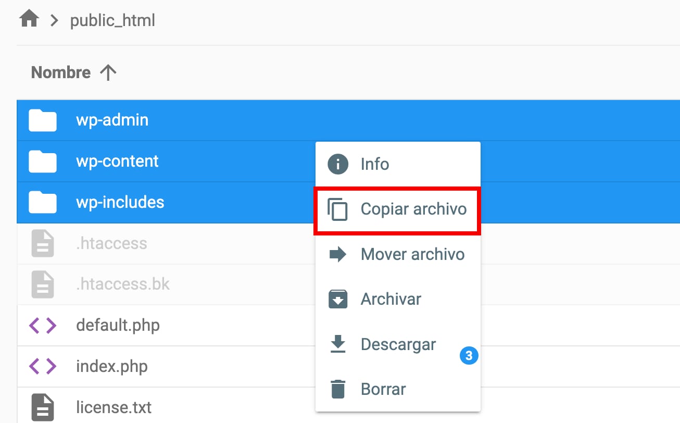Click the .htaccess.bk file icon

pyautogui.click(x=43, y=284)
